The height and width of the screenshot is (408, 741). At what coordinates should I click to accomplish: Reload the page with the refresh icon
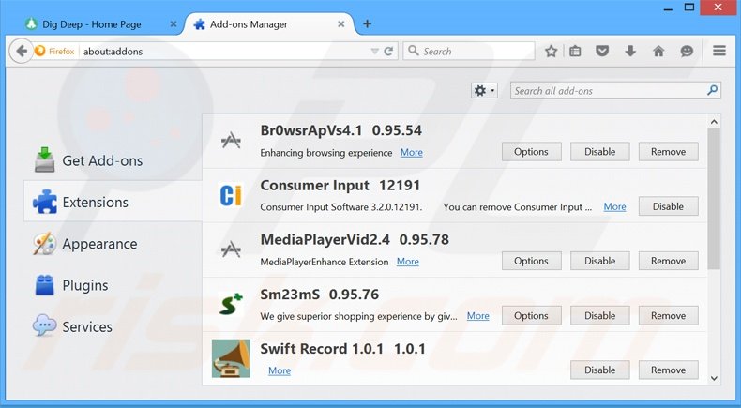tap(388, 51)
